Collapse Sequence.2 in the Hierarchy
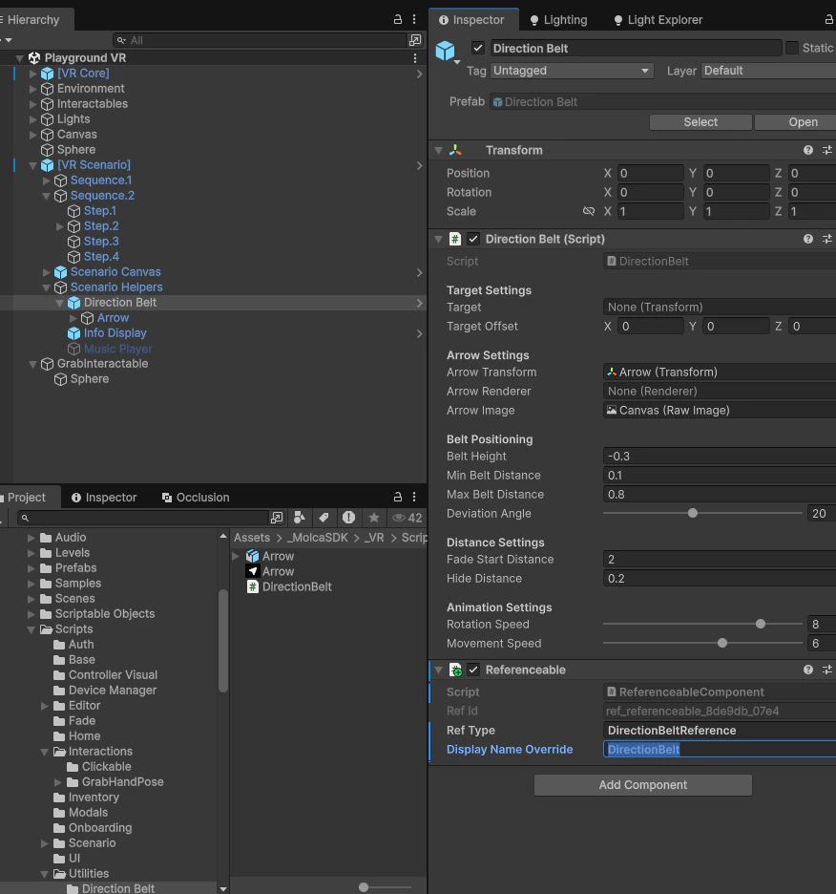Image resolution: width=836 pixels, height=894 pixels. pyautogui.click(x=47, y=196)
